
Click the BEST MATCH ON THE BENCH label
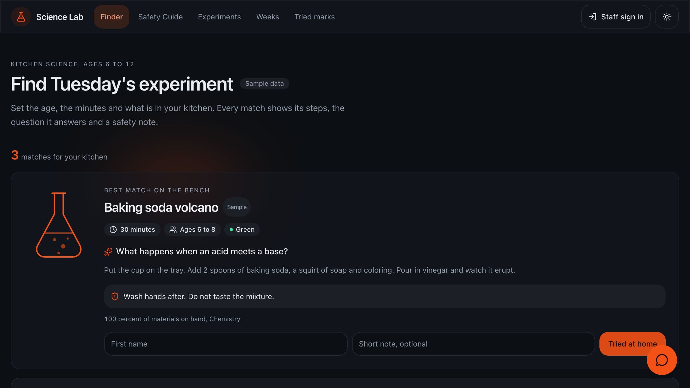[x=157, y=190]
